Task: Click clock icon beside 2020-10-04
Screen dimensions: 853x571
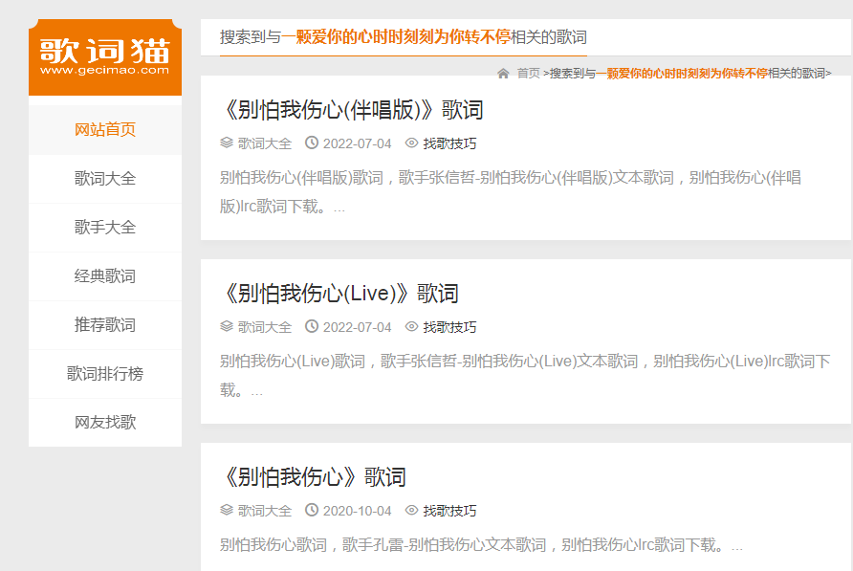Action: pos(312,510)
